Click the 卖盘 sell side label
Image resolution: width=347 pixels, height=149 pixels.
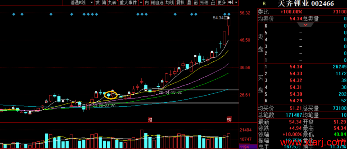(261, 43)
